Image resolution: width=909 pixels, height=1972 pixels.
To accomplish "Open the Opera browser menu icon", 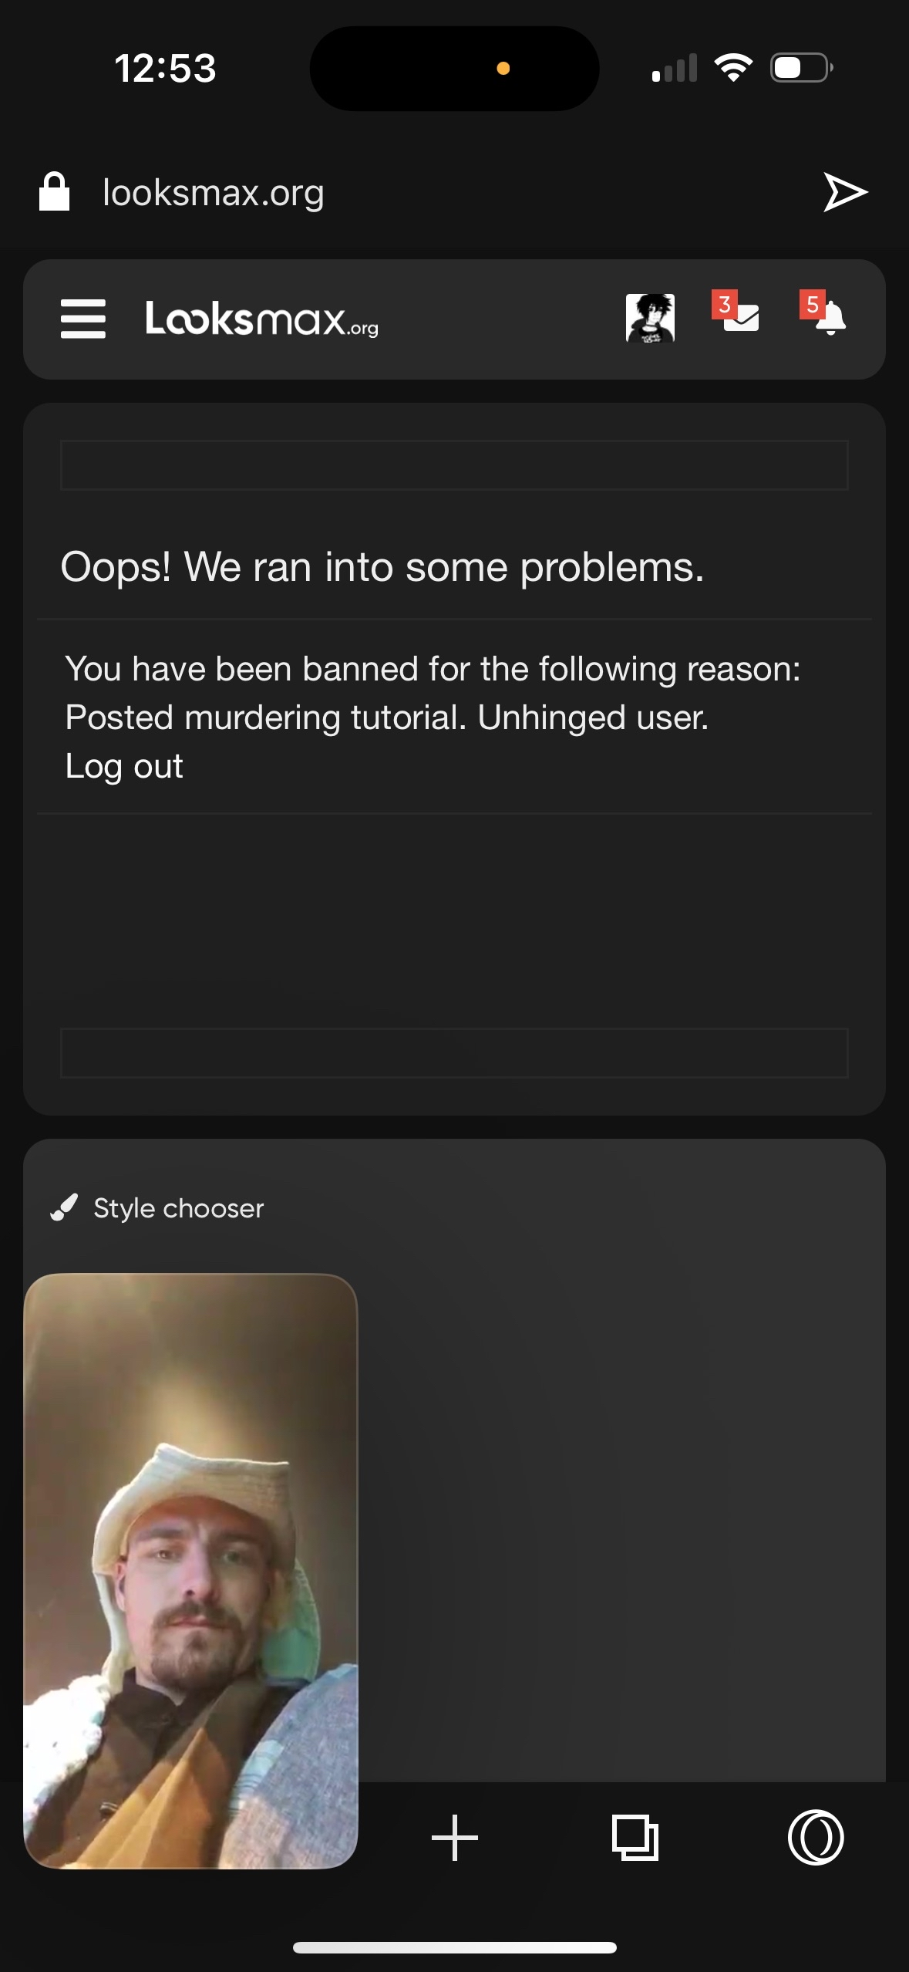I will (x=816, y=1837).
